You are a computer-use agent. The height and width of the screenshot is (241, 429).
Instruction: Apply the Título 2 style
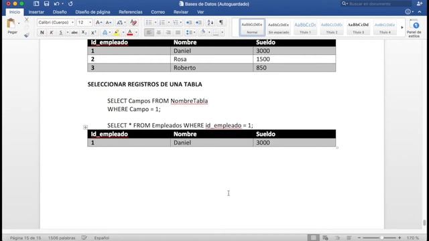click(332, 27)
